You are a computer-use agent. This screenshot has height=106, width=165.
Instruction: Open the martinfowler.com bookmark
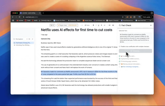[99, 21]
